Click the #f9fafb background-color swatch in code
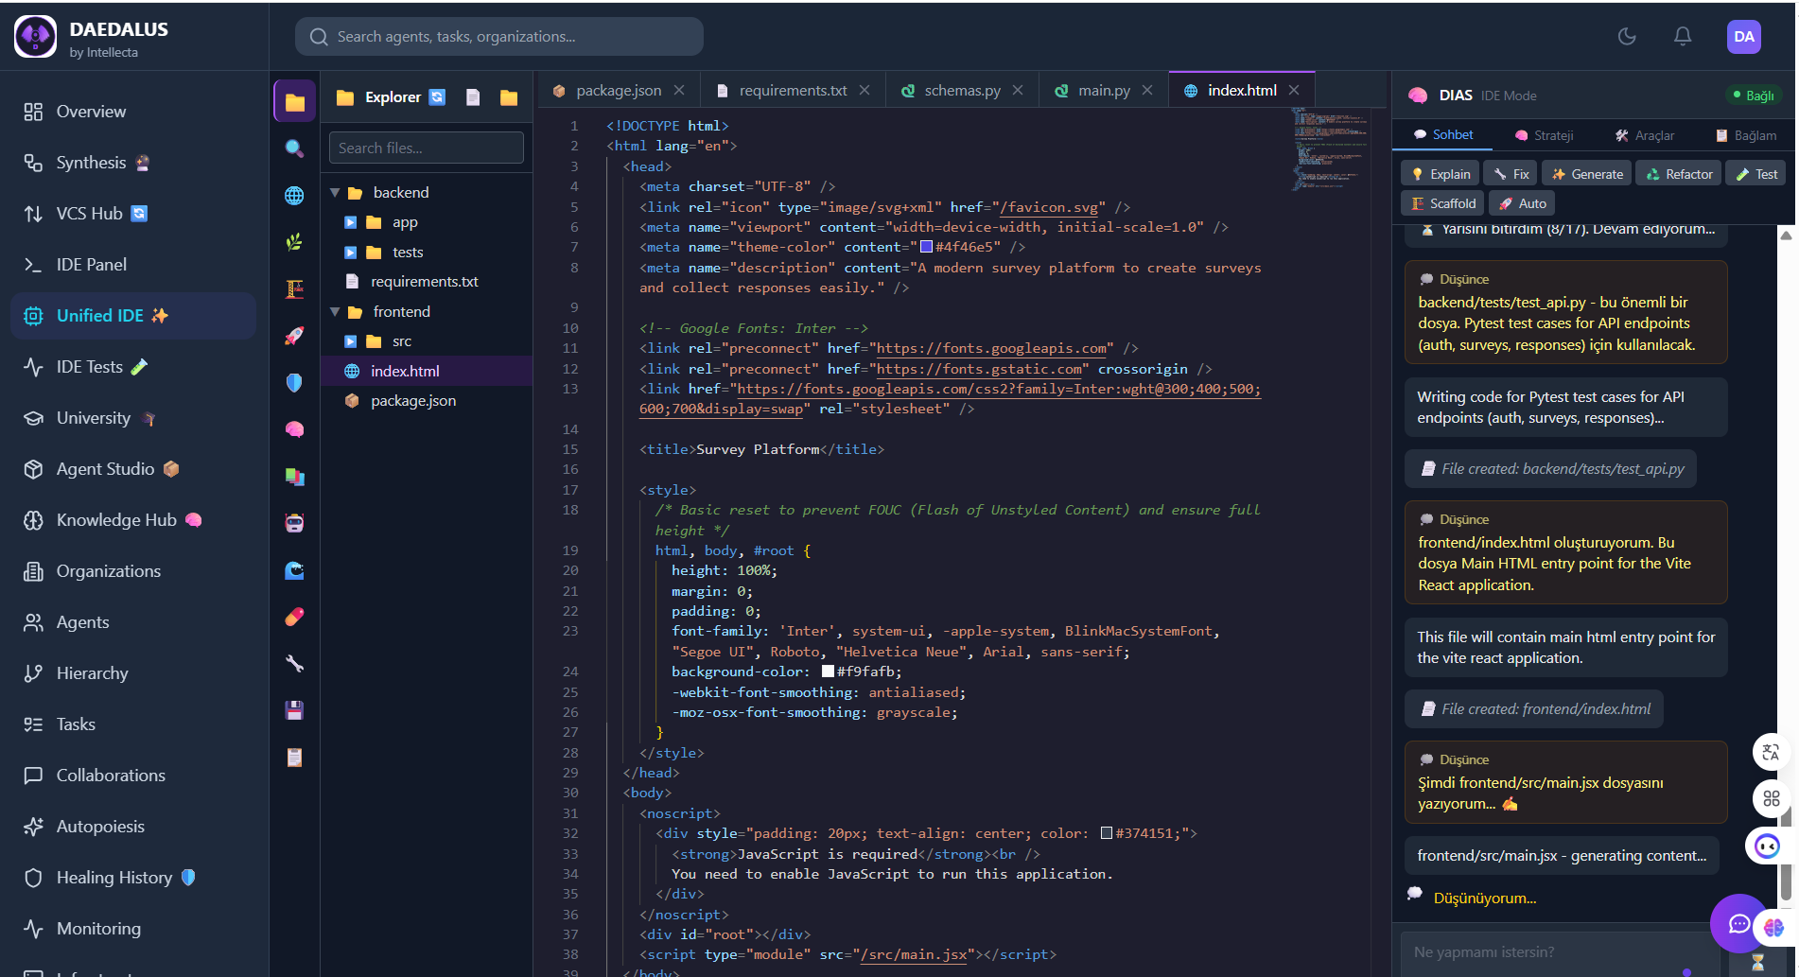This screenshot has height=977, width=1799. (828, 672)
